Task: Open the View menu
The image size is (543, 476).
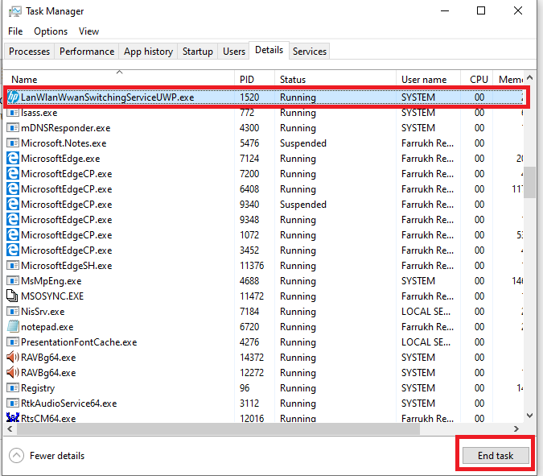Action: click(x=88, y=31)
